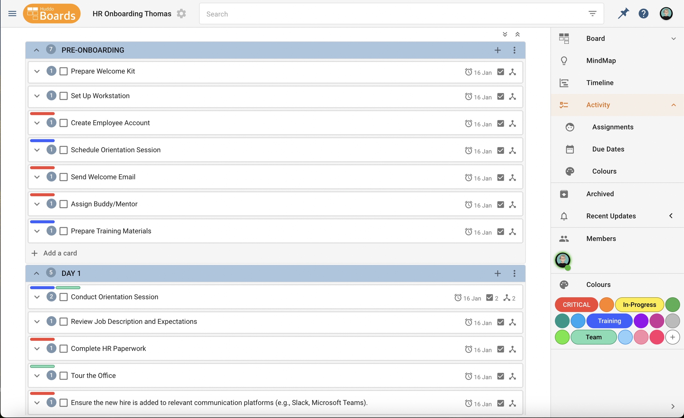Viewport: 684px width, 418px height.
Task: Select the CRITICAL red colour label
Action: [576, 305]
